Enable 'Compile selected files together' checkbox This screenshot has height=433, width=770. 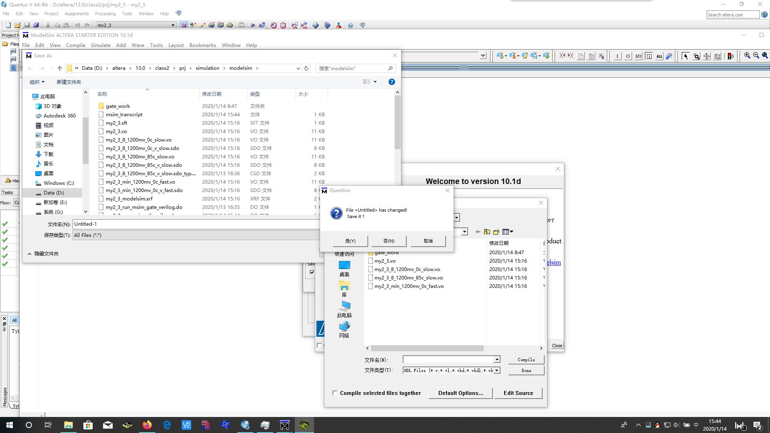[x=335, y=393]
